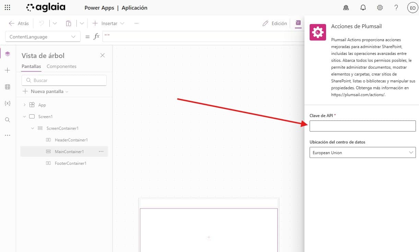Open the Search magnifier in left sidebar
Viewport: 419px width, 252px height.
pos(8,120)
